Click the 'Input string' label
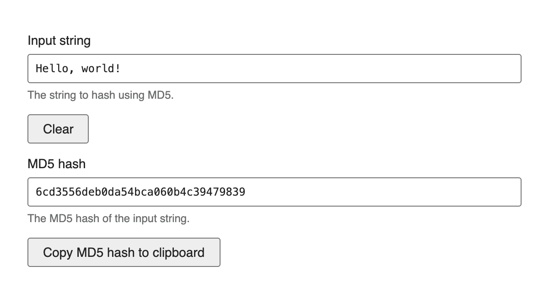The width and height of the screenshot is (549, 298). point(59,41)
